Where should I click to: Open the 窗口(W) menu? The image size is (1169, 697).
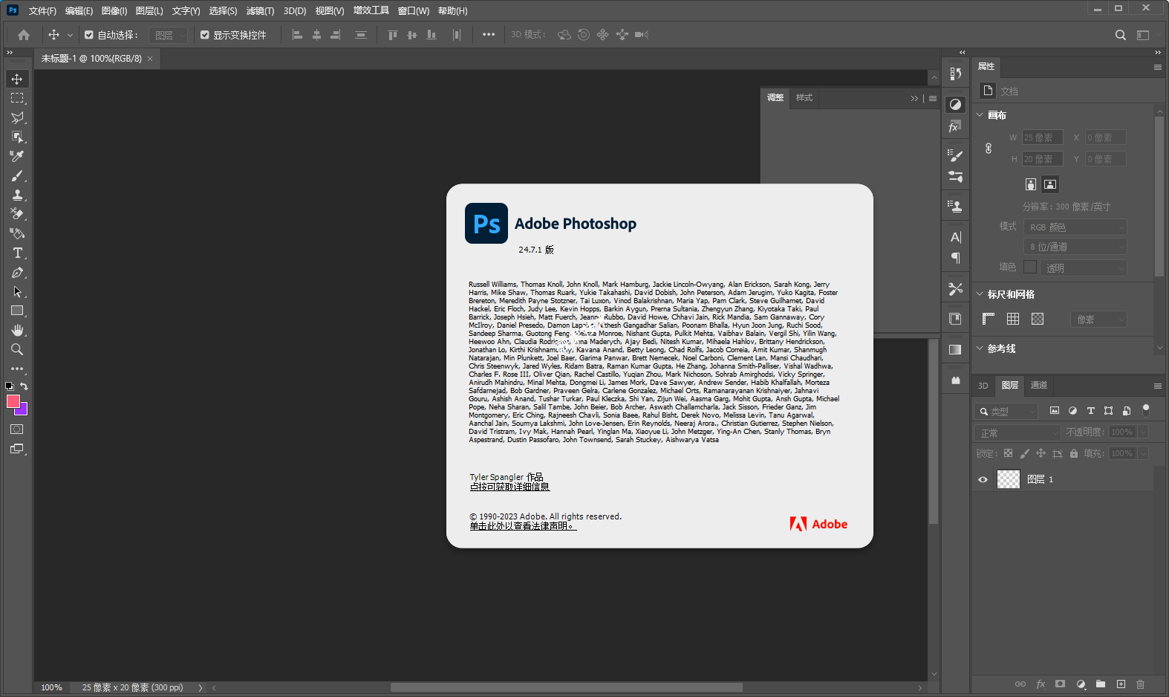414,10
